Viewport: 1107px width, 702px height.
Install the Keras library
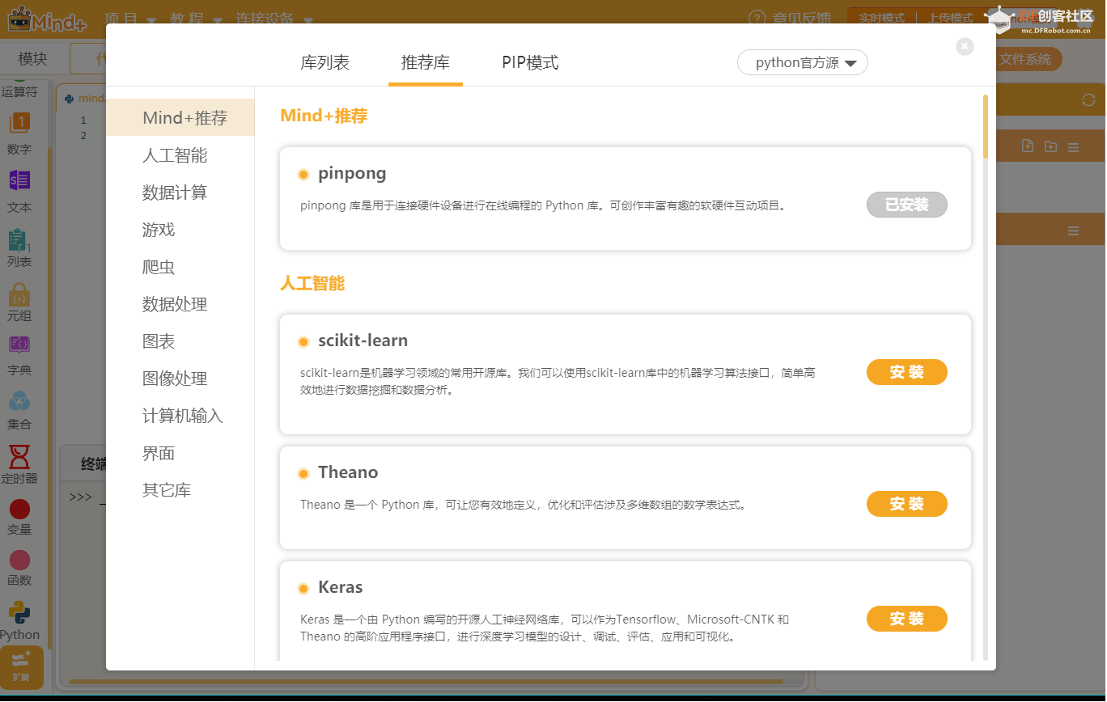pos(906,619)
